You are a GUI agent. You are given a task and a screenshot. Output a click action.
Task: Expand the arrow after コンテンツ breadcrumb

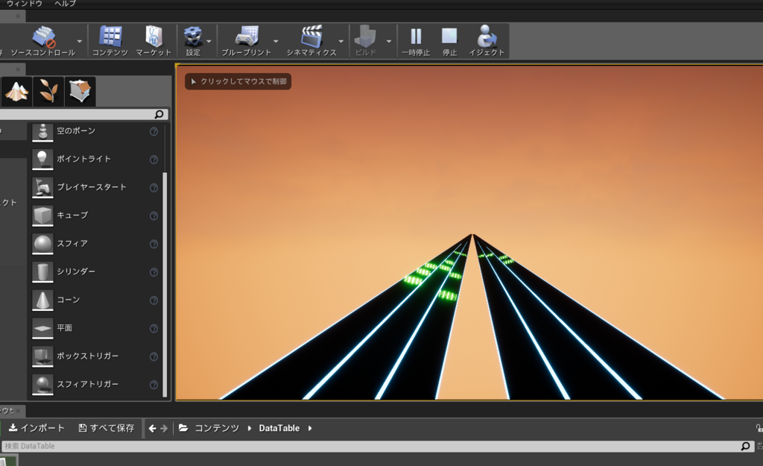pyautogui.click(x=250, y=429)
